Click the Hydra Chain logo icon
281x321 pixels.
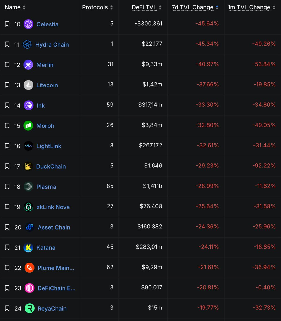27,45
